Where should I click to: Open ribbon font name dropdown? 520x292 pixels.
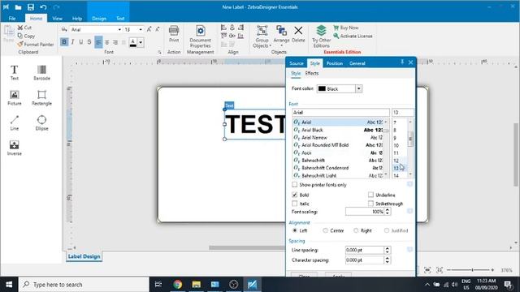[119, 29]
